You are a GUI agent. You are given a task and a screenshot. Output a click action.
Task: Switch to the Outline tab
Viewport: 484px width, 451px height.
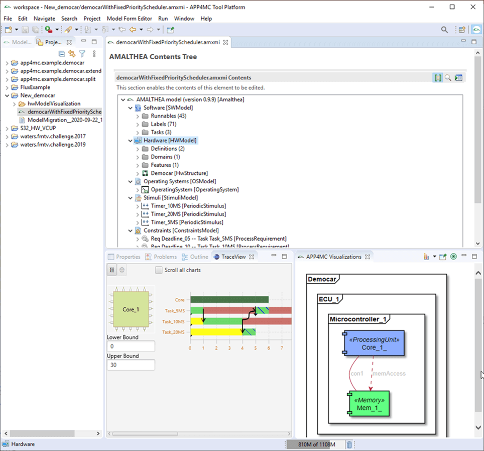tap(195, 257)
